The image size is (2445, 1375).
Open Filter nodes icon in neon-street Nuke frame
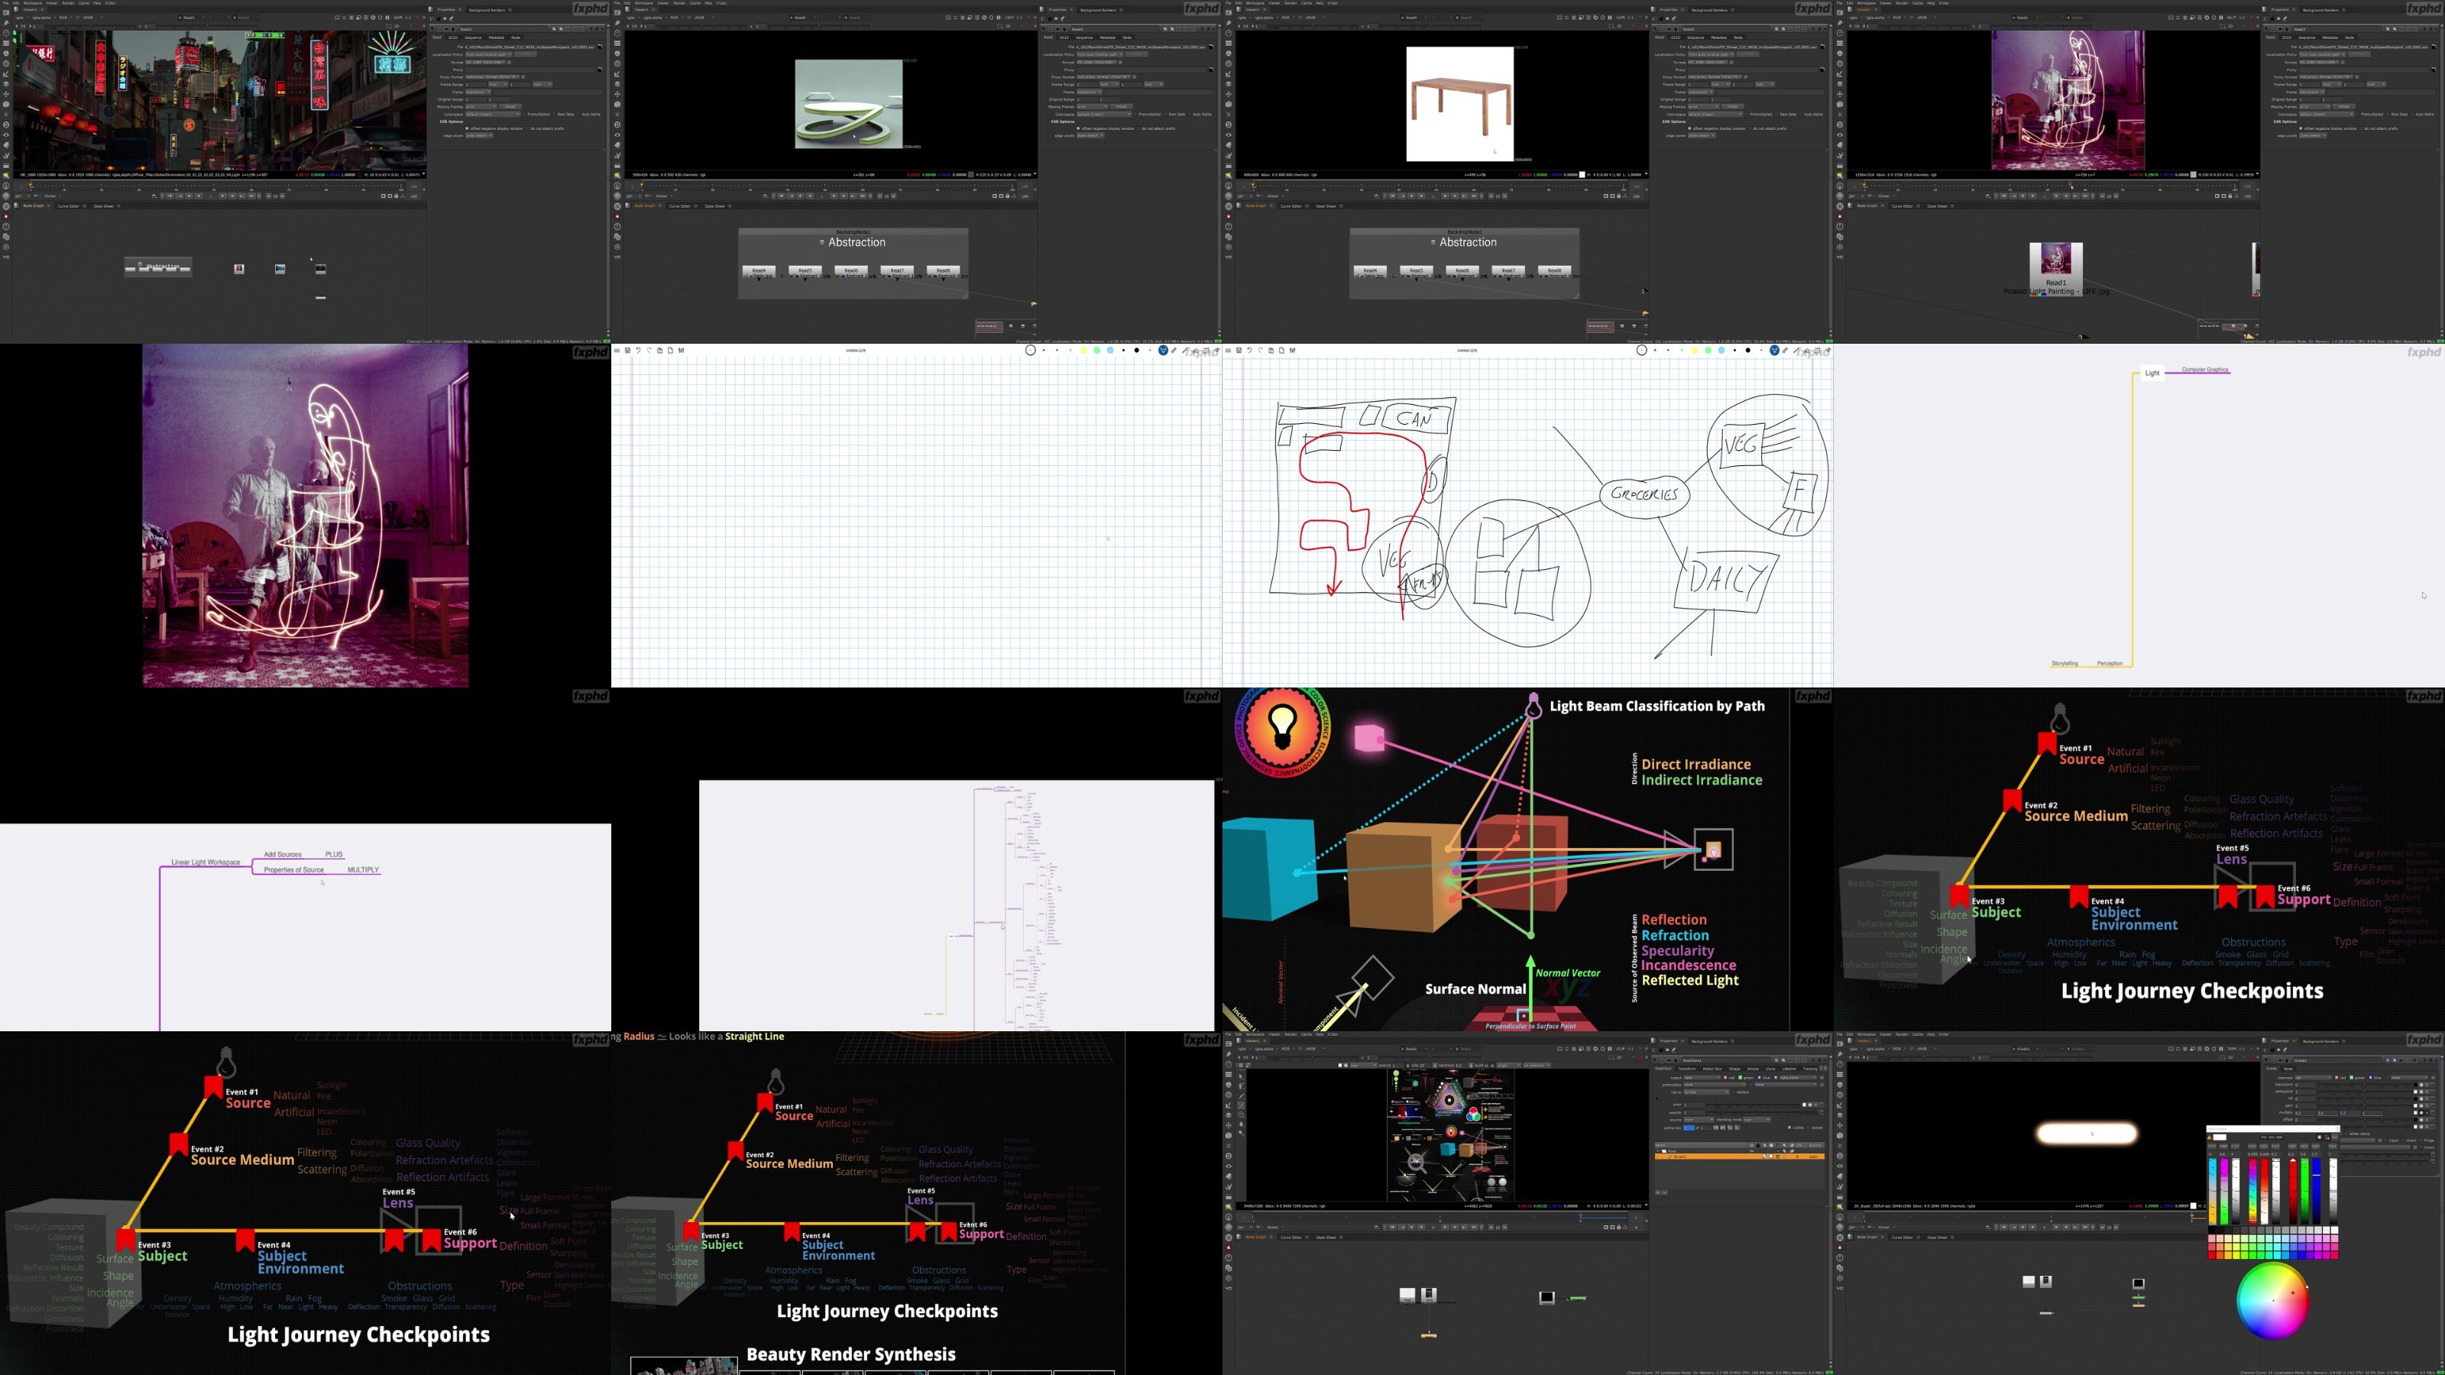[5, 63]
